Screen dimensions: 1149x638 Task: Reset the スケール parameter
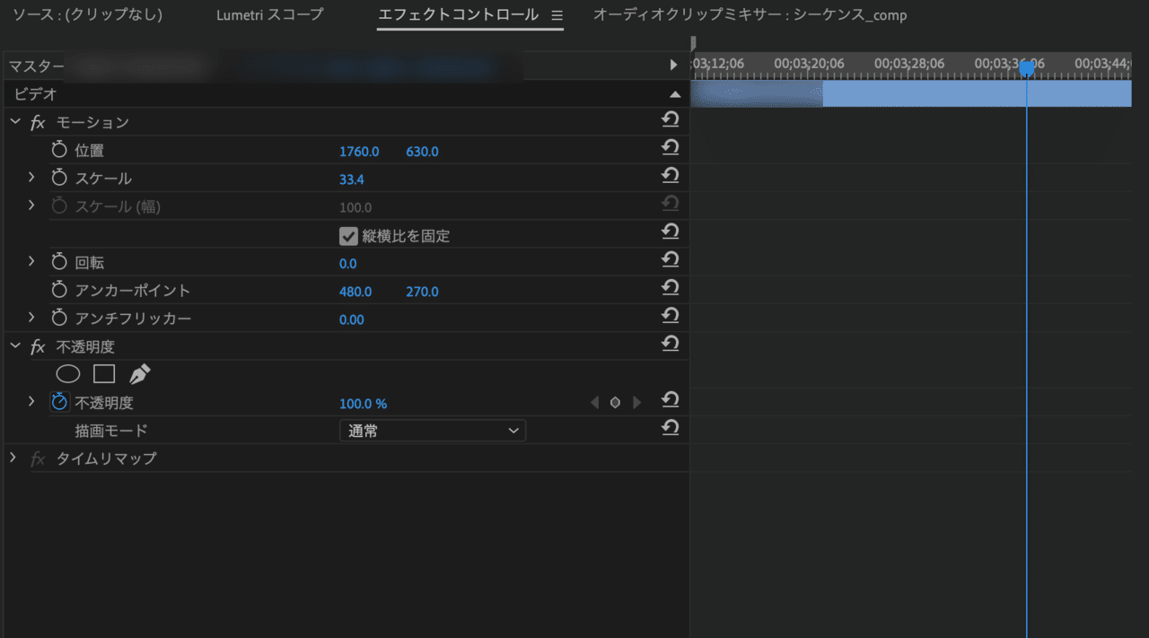click(x=670, y=175)
